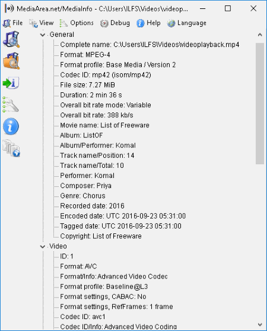
Task: Select the General tree node
Action: point(62,35)
